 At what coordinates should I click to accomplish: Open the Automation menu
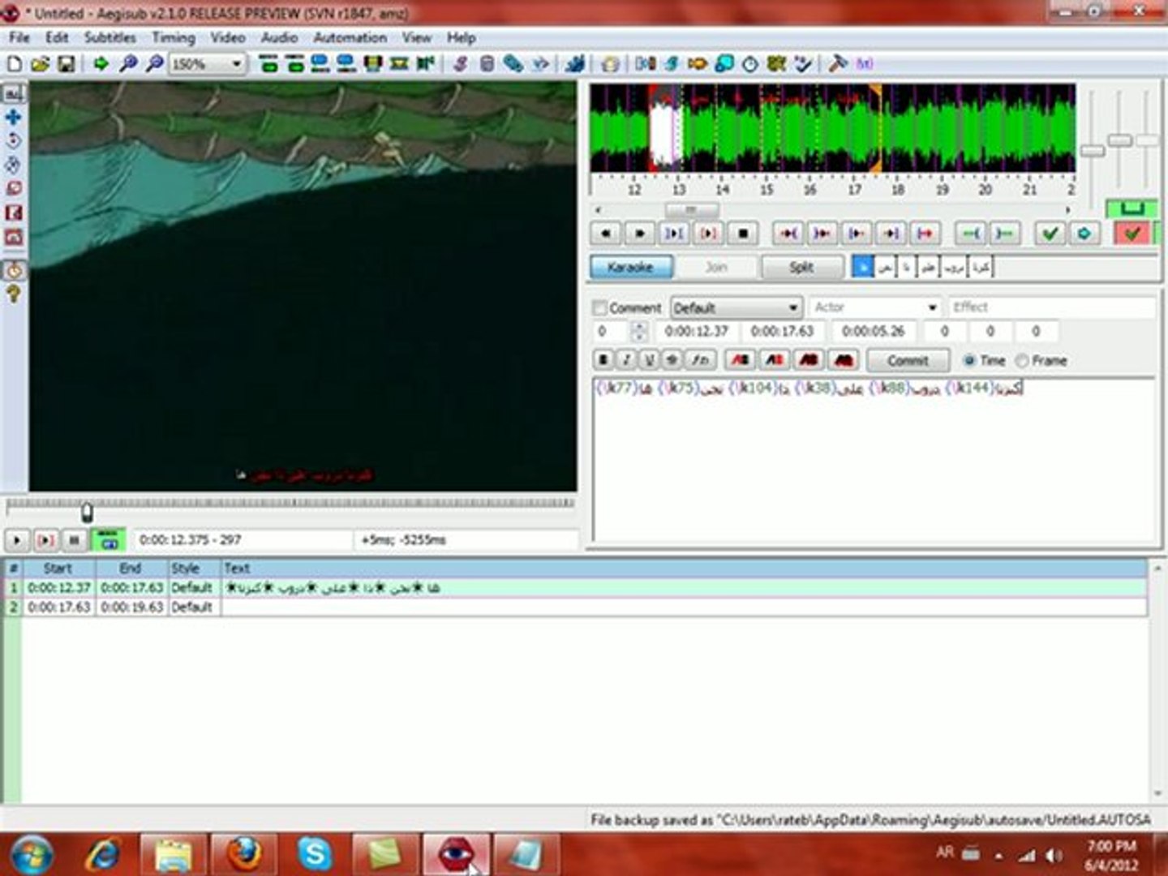point(350,37)
